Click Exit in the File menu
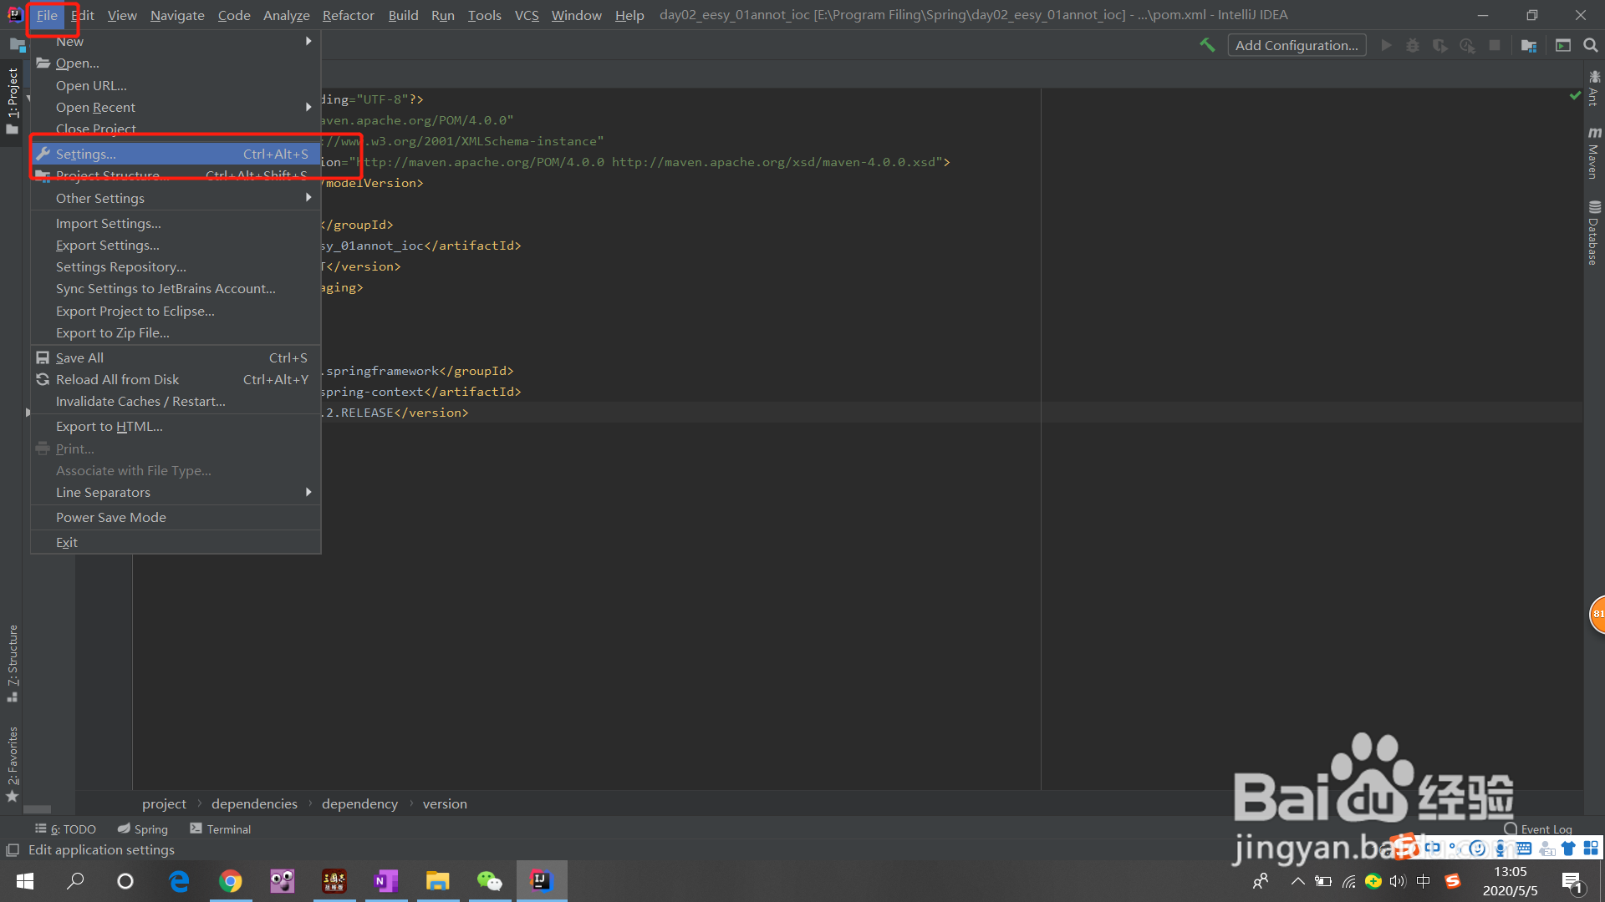The width and height of the screenshot is (1605, 902). pos(176,542)
